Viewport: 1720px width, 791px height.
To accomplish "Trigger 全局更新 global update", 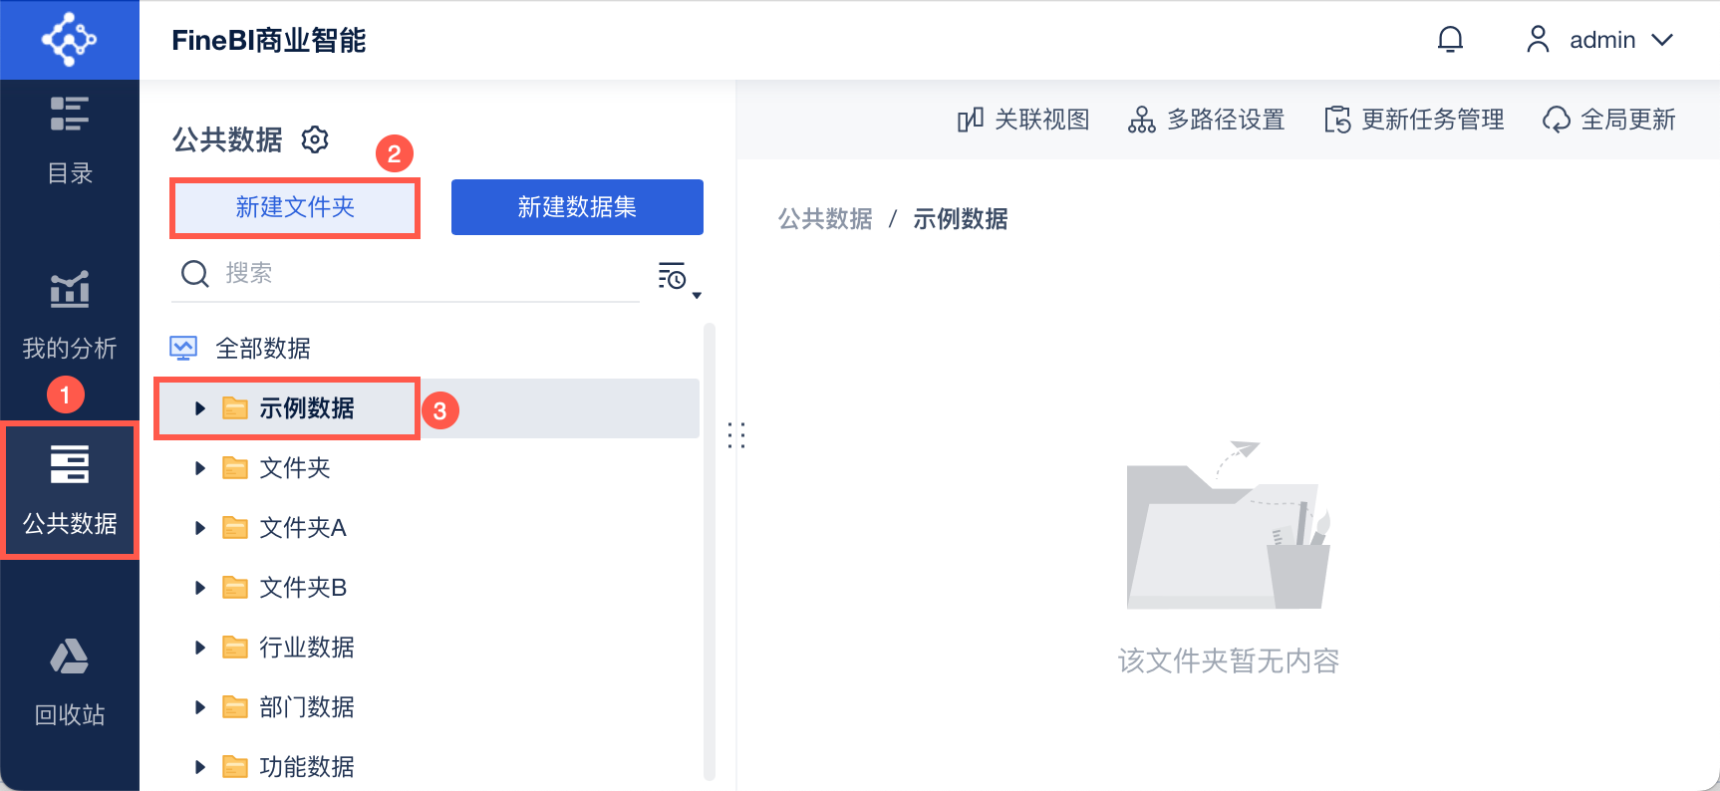I will tap(1609, 121).
